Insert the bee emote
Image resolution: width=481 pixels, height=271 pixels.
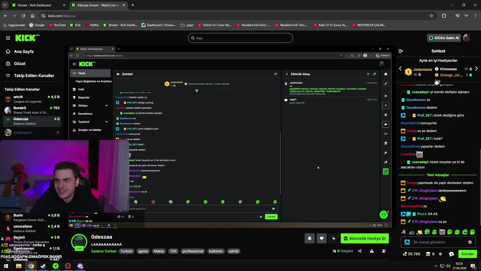(x=419, y=232)
